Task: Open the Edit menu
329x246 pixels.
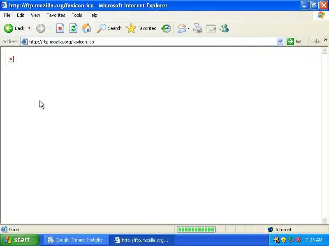Action: click(x=21, y=15)
